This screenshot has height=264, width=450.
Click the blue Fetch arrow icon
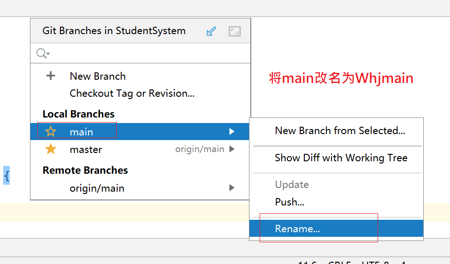211,31
